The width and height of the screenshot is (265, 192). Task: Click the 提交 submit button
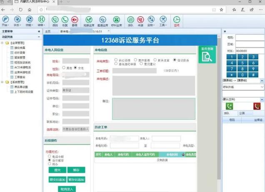click(x=57, y=170)
